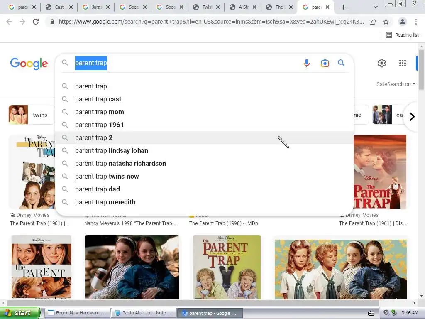Click the browser Back arrow
Screen dimensions: 425x319
[9, 22]
